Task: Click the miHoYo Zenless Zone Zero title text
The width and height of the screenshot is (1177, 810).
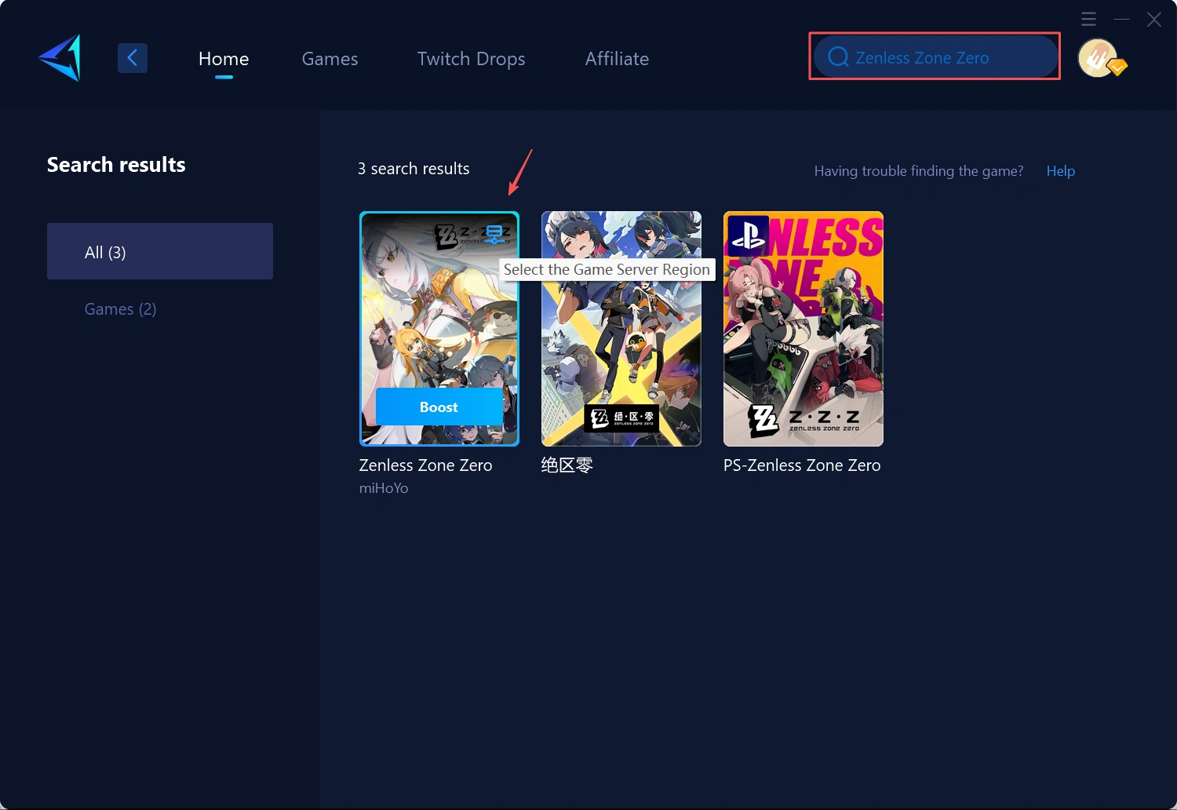Action: pos(425,465)
